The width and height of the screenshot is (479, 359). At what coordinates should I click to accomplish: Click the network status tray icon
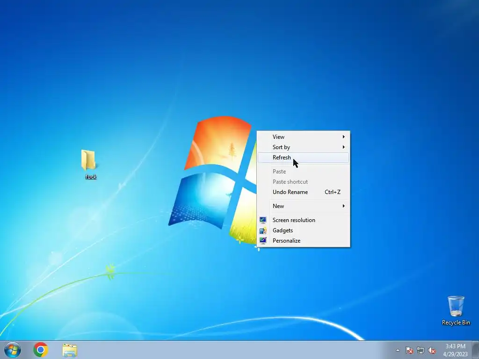tap(421, 350)
